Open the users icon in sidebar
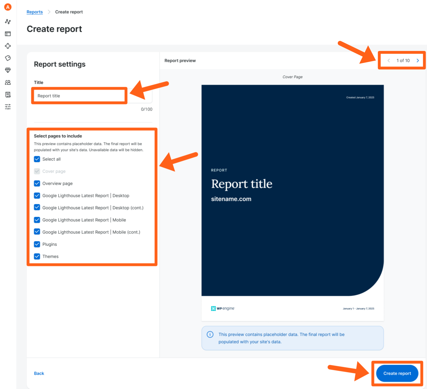427x389 pixels. (x=8, y=82)
